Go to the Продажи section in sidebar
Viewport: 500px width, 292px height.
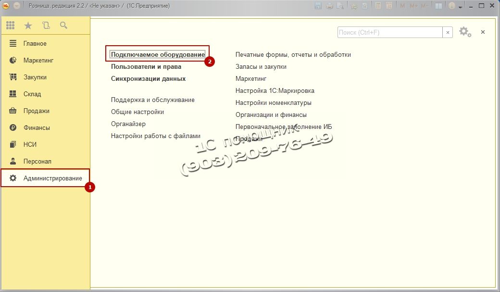tap(37, 111)
